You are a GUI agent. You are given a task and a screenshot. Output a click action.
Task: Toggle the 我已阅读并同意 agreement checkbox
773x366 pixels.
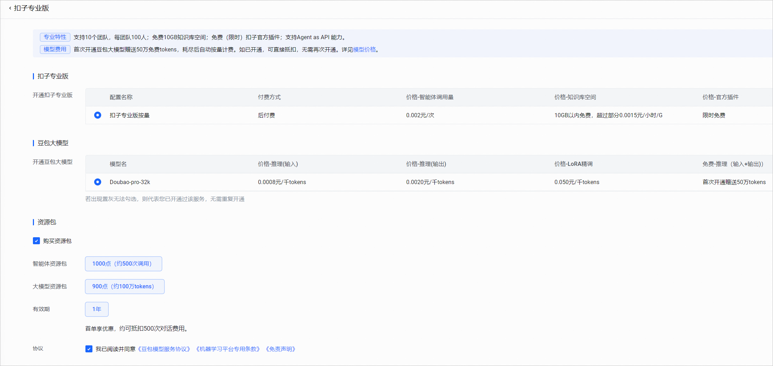pos(89,349)
